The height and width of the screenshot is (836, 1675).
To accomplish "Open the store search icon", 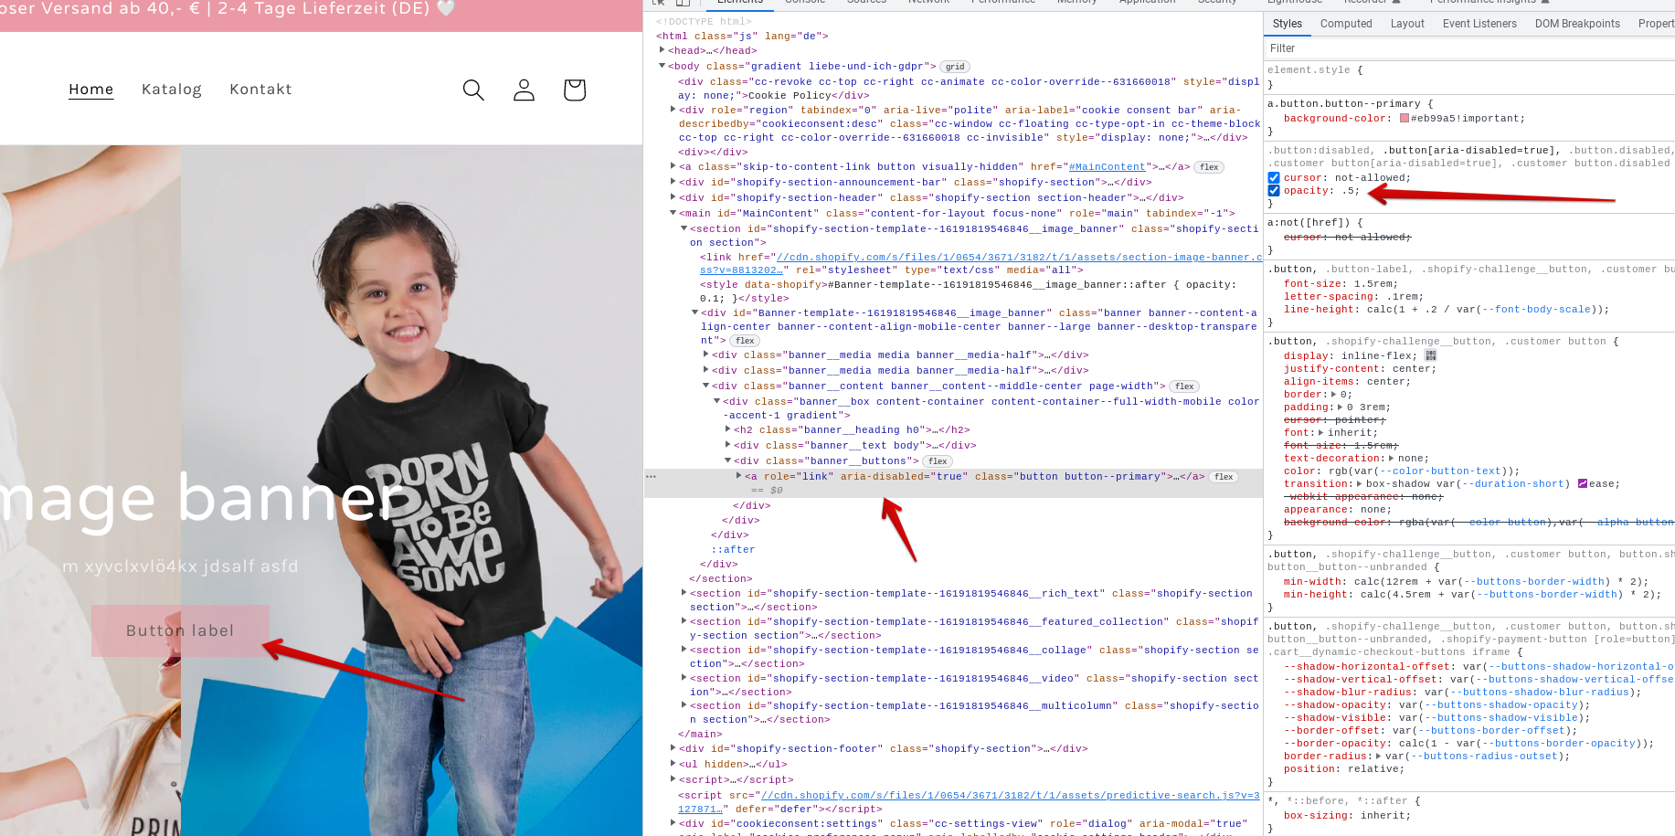I will coord(473,90).
